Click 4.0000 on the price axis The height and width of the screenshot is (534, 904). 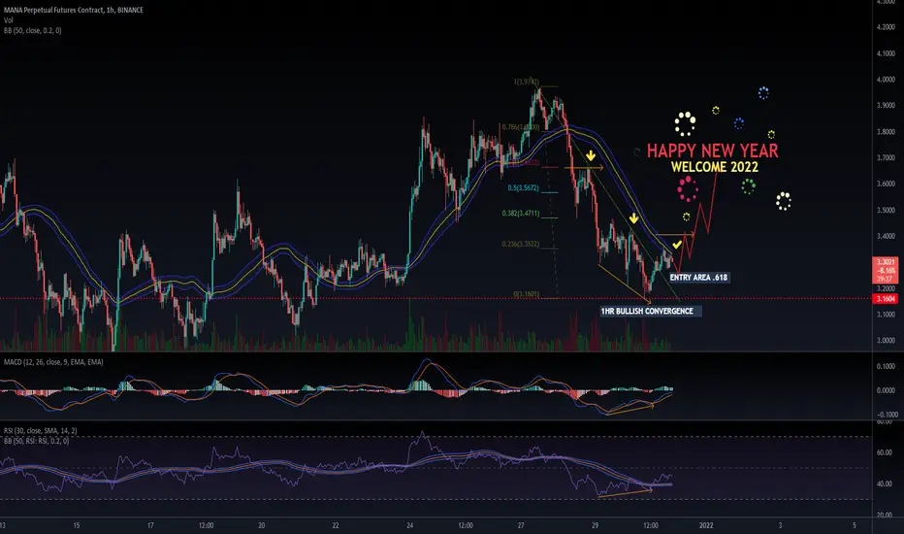pos(886,80)
